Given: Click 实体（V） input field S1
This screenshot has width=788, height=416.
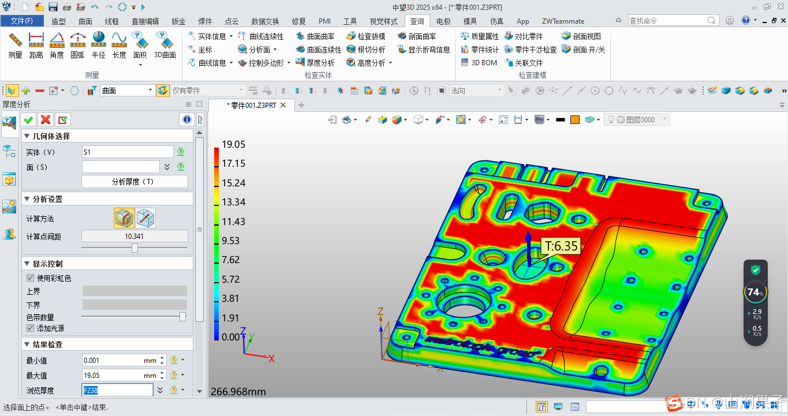Looking at the screenshot, I should tap(128, 152).
